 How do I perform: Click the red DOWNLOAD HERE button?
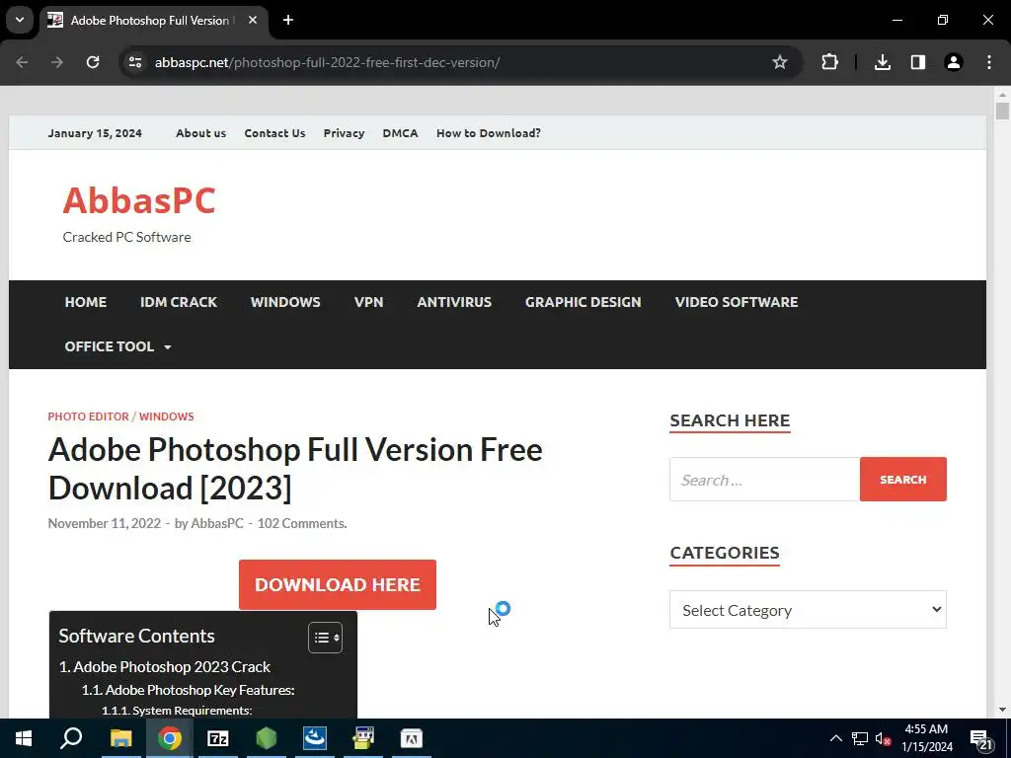[338, 584]
